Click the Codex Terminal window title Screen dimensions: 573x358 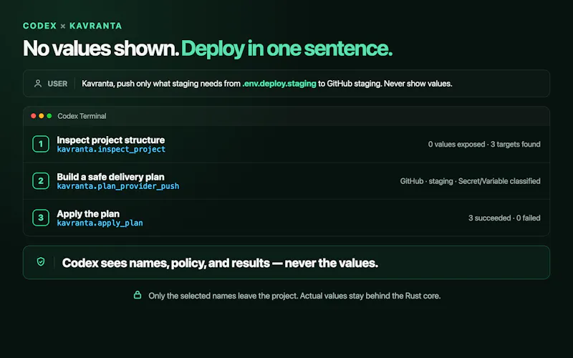point(82,116)
